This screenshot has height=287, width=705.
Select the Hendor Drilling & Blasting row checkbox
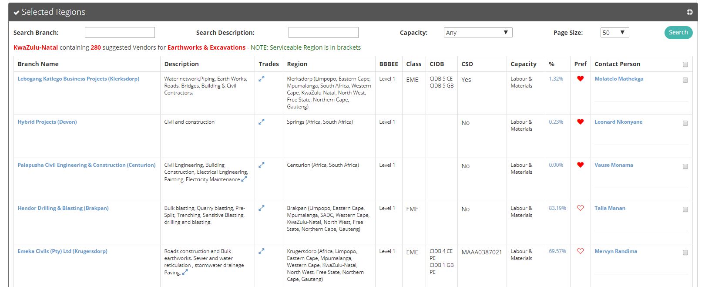point(685,209)
